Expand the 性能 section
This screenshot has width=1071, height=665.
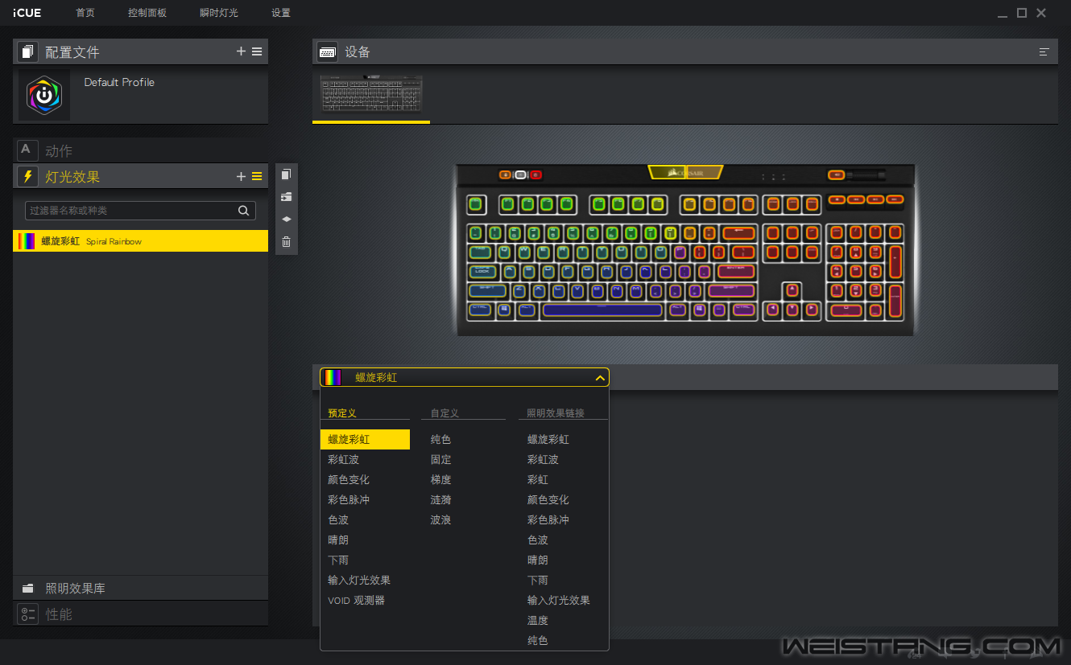pyautogui.click(x=59, y=614)
